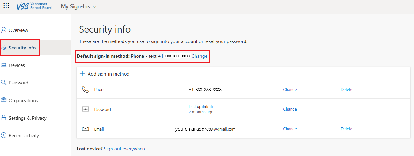Click the phone handset icon in Phone row
The image size is (414, 156).
[85, 89]
